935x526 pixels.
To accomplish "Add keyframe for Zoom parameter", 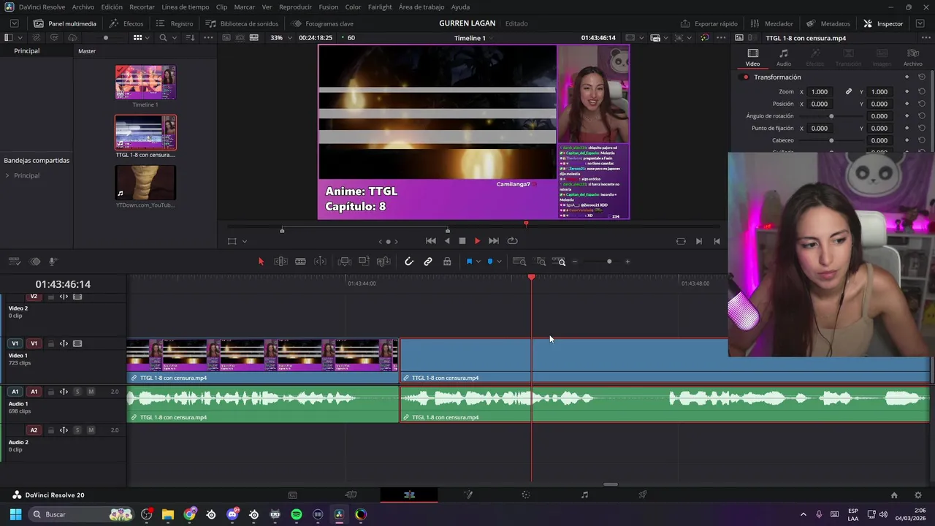I will [x=907, y=92].
